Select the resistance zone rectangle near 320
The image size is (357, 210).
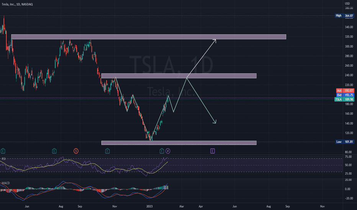click(149, 37)
